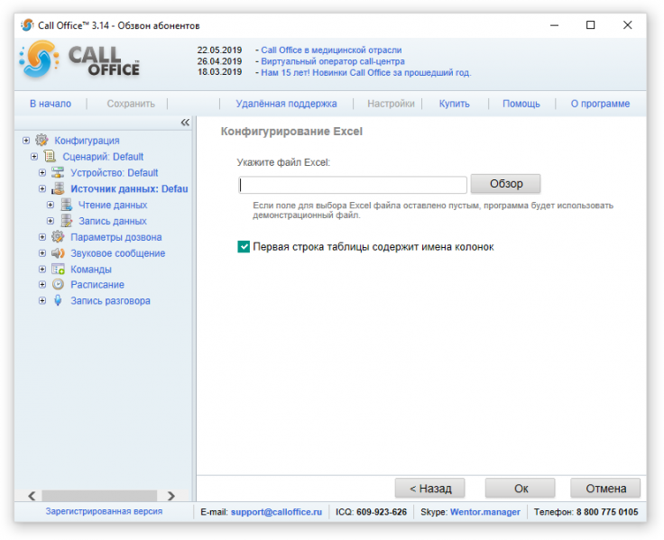Click the Call Office logo in header
664x540 pixels.
click(80, 60)
